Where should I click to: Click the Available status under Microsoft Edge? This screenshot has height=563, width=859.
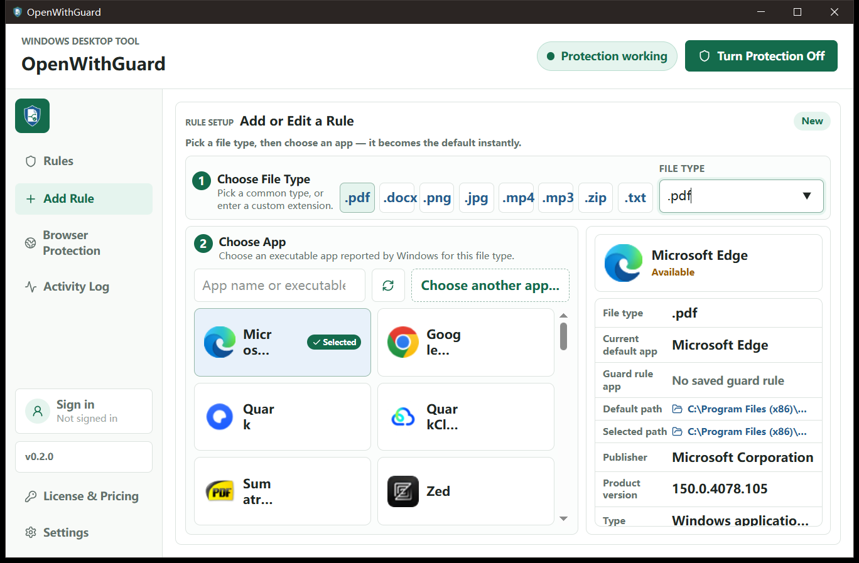(673, 272)
